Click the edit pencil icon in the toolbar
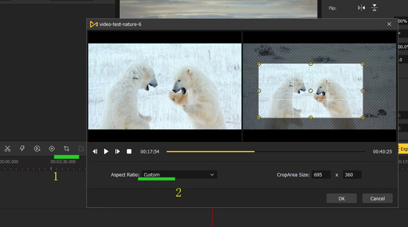 point(81,148)
